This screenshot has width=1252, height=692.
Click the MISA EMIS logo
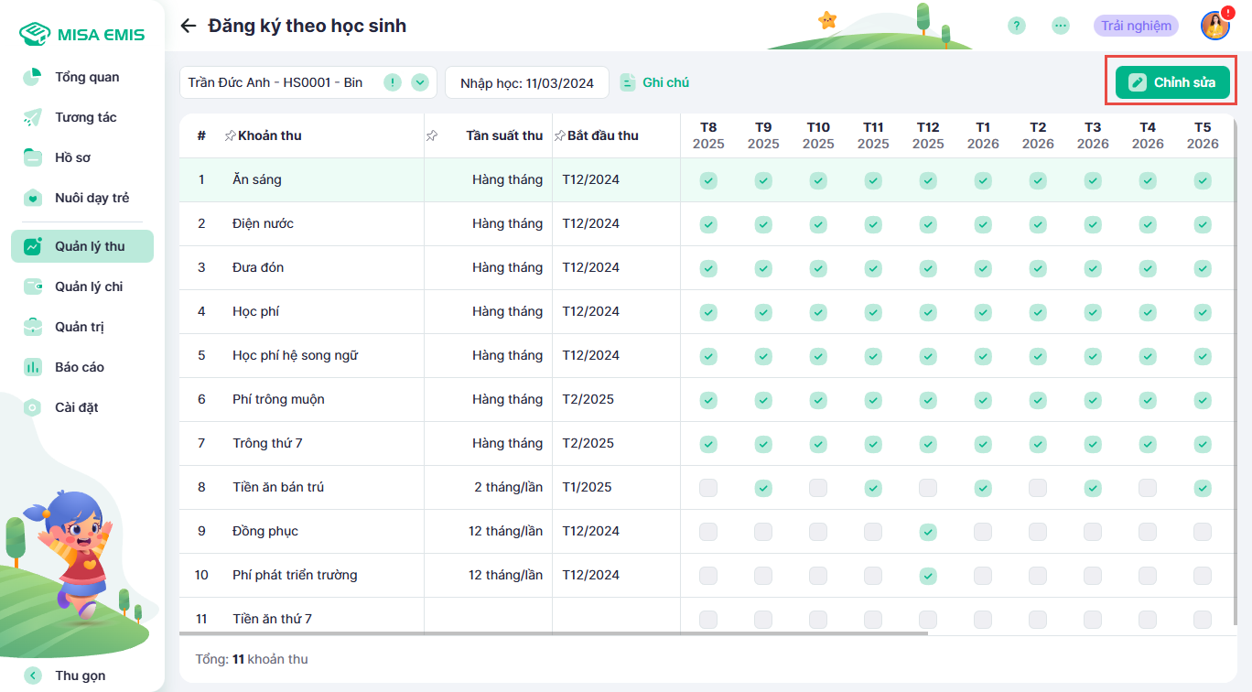pos(82,34)
